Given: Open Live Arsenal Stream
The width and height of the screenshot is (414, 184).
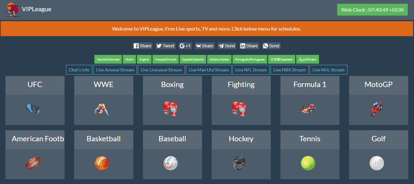Looking at the screenshot, I should click(115, 70).
